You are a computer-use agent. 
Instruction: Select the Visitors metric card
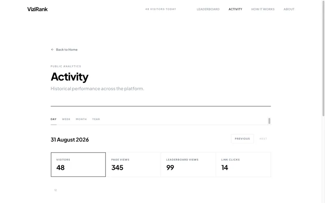click(78, 164)
